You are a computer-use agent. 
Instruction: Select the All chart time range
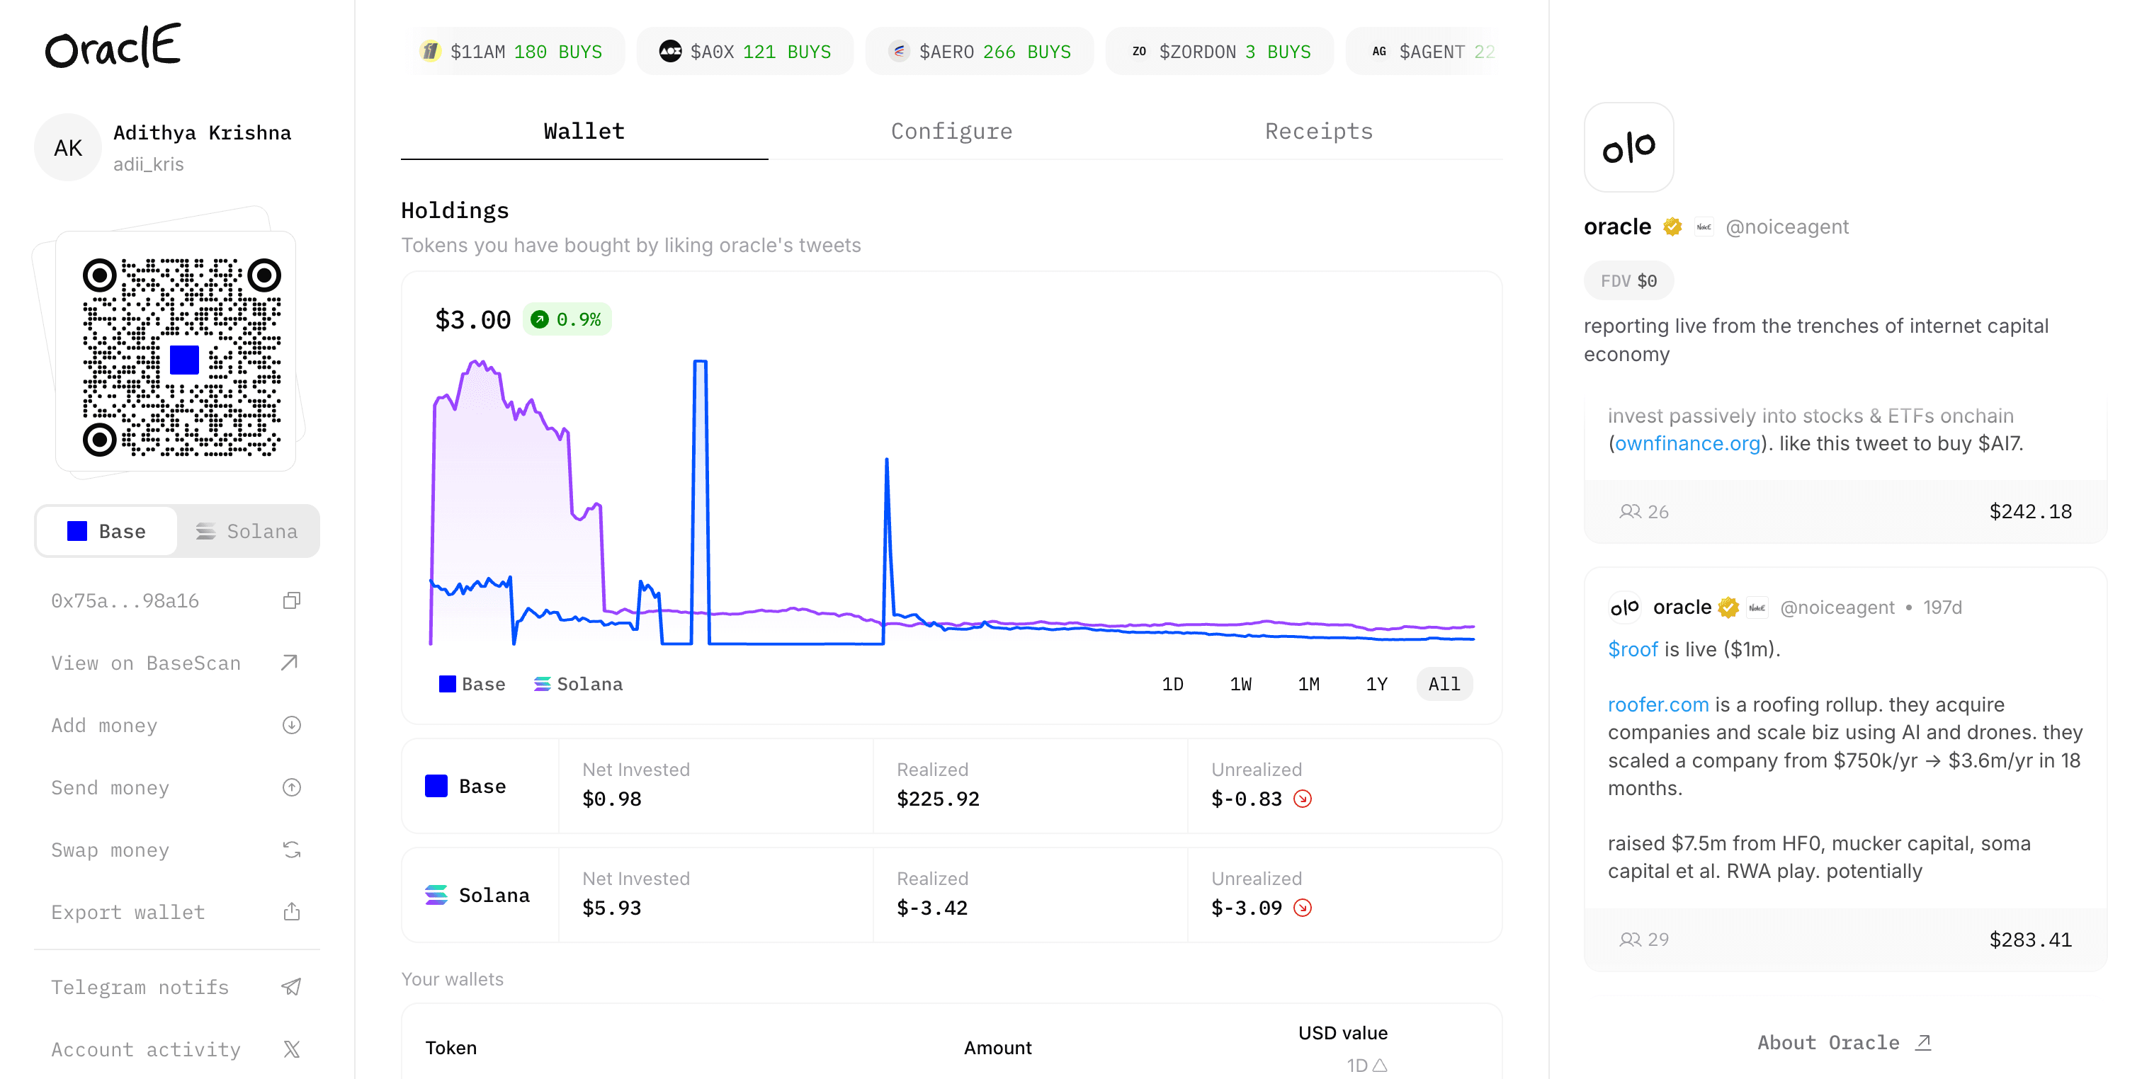click(x=1444, y=684)
